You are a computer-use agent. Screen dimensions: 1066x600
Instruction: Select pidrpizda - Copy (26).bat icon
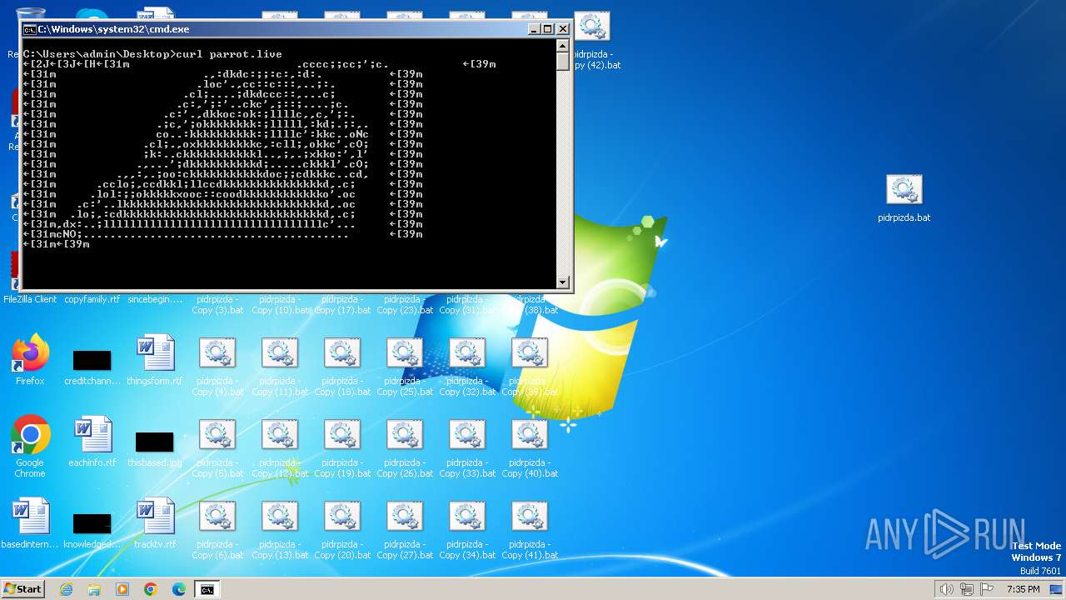point(405,435)
